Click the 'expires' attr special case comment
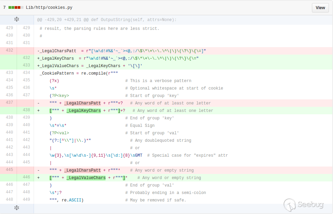The image size is (333, 214). pos(187,155)
